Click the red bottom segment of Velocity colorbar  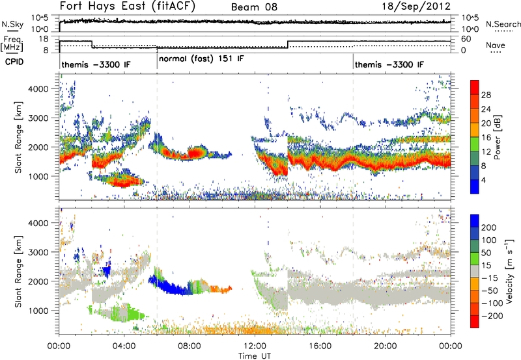[475, 322]
